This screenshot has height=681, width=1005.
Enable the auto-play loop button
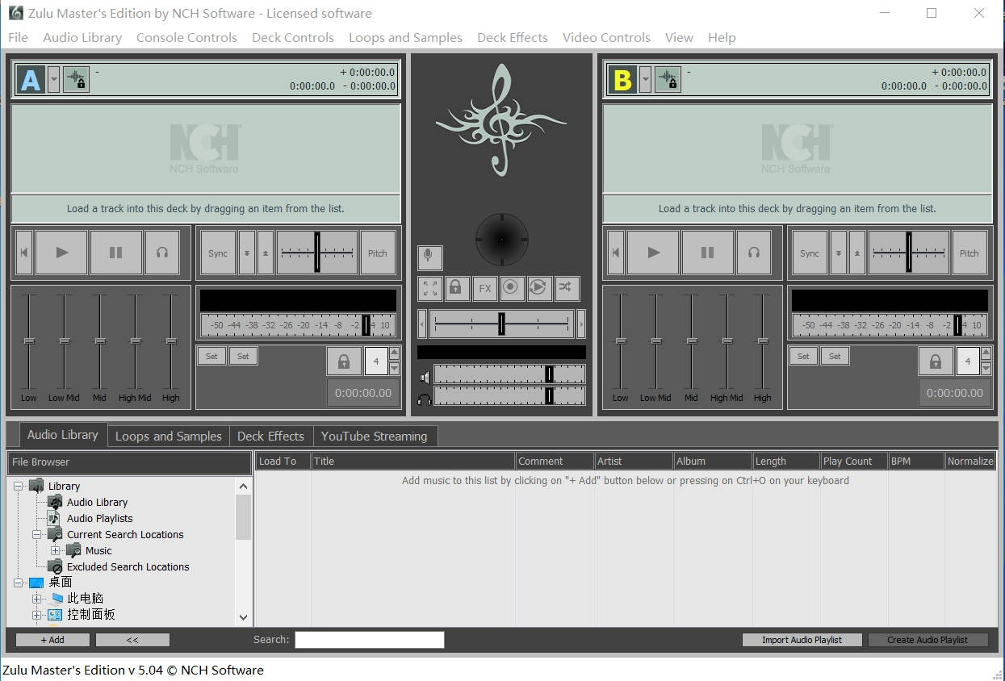point(538,288)
